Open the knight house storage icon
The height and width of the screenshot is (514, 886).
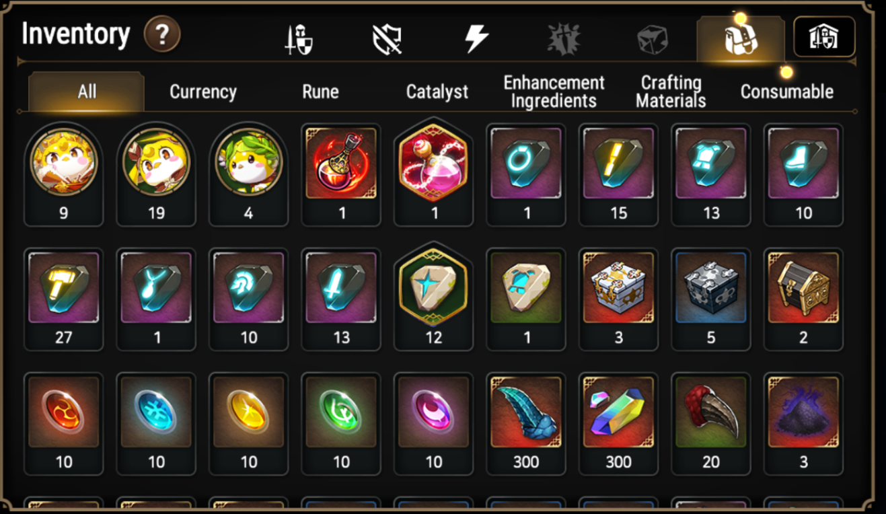pyautogui.click(x=824, y=37)
